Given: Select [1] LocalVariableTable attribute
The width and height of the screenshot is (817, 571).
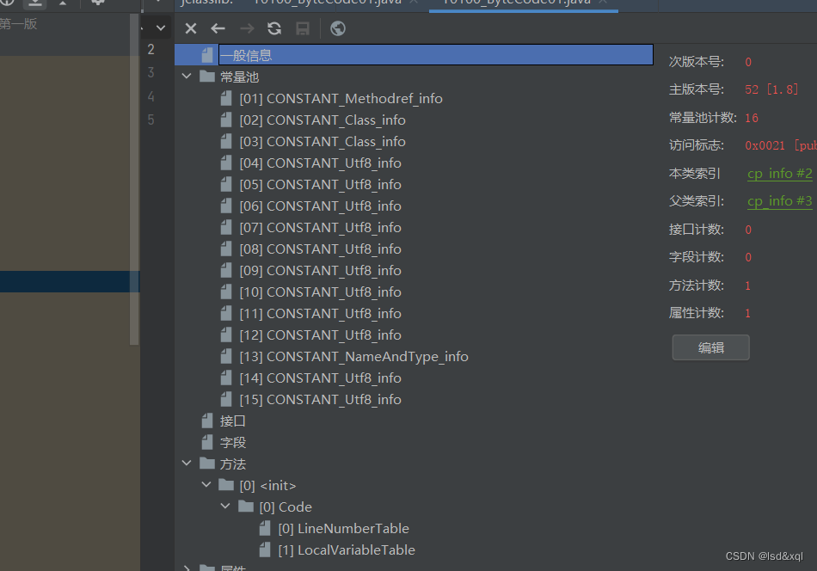Looking at the screenshot, I should point(347,550).
